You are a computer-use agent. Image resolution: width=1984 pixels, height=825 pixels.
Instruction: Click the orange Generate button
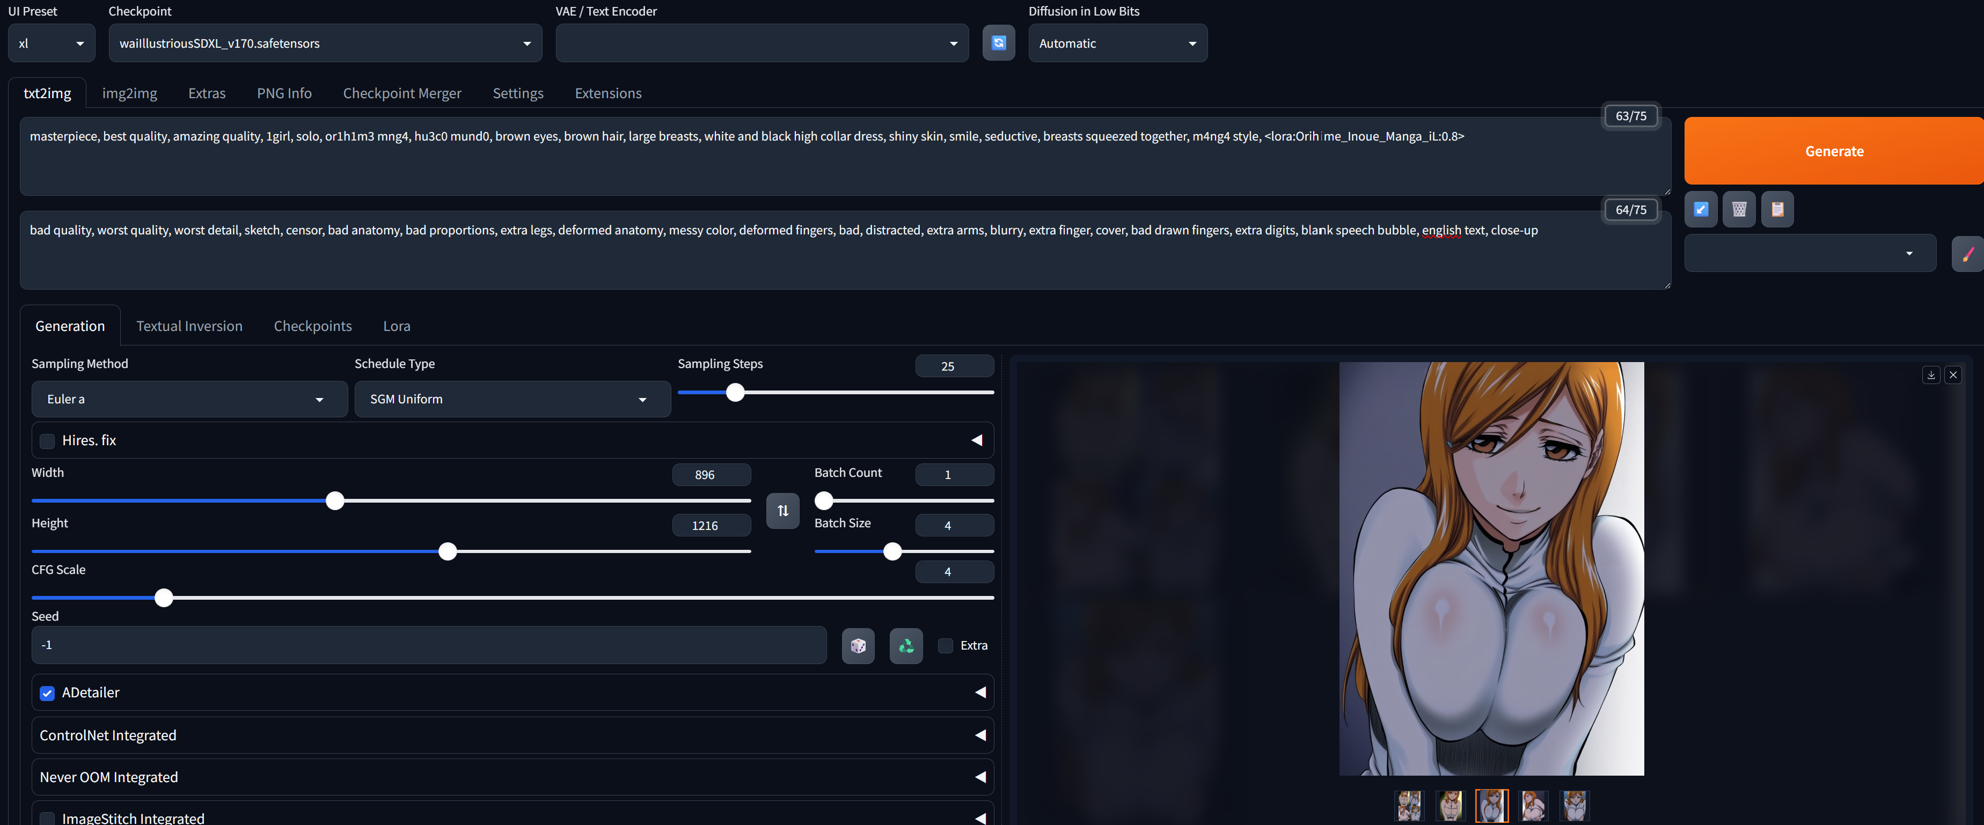1834,151
